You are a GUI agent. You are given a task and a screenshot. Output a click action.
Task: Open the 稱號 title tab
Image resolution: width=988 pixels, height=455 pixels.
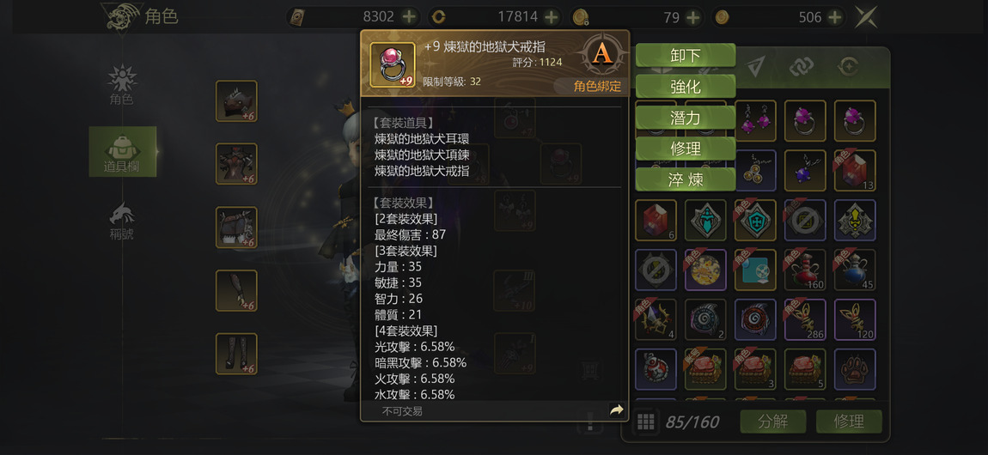pyautogui.click(x=122, y=221)
